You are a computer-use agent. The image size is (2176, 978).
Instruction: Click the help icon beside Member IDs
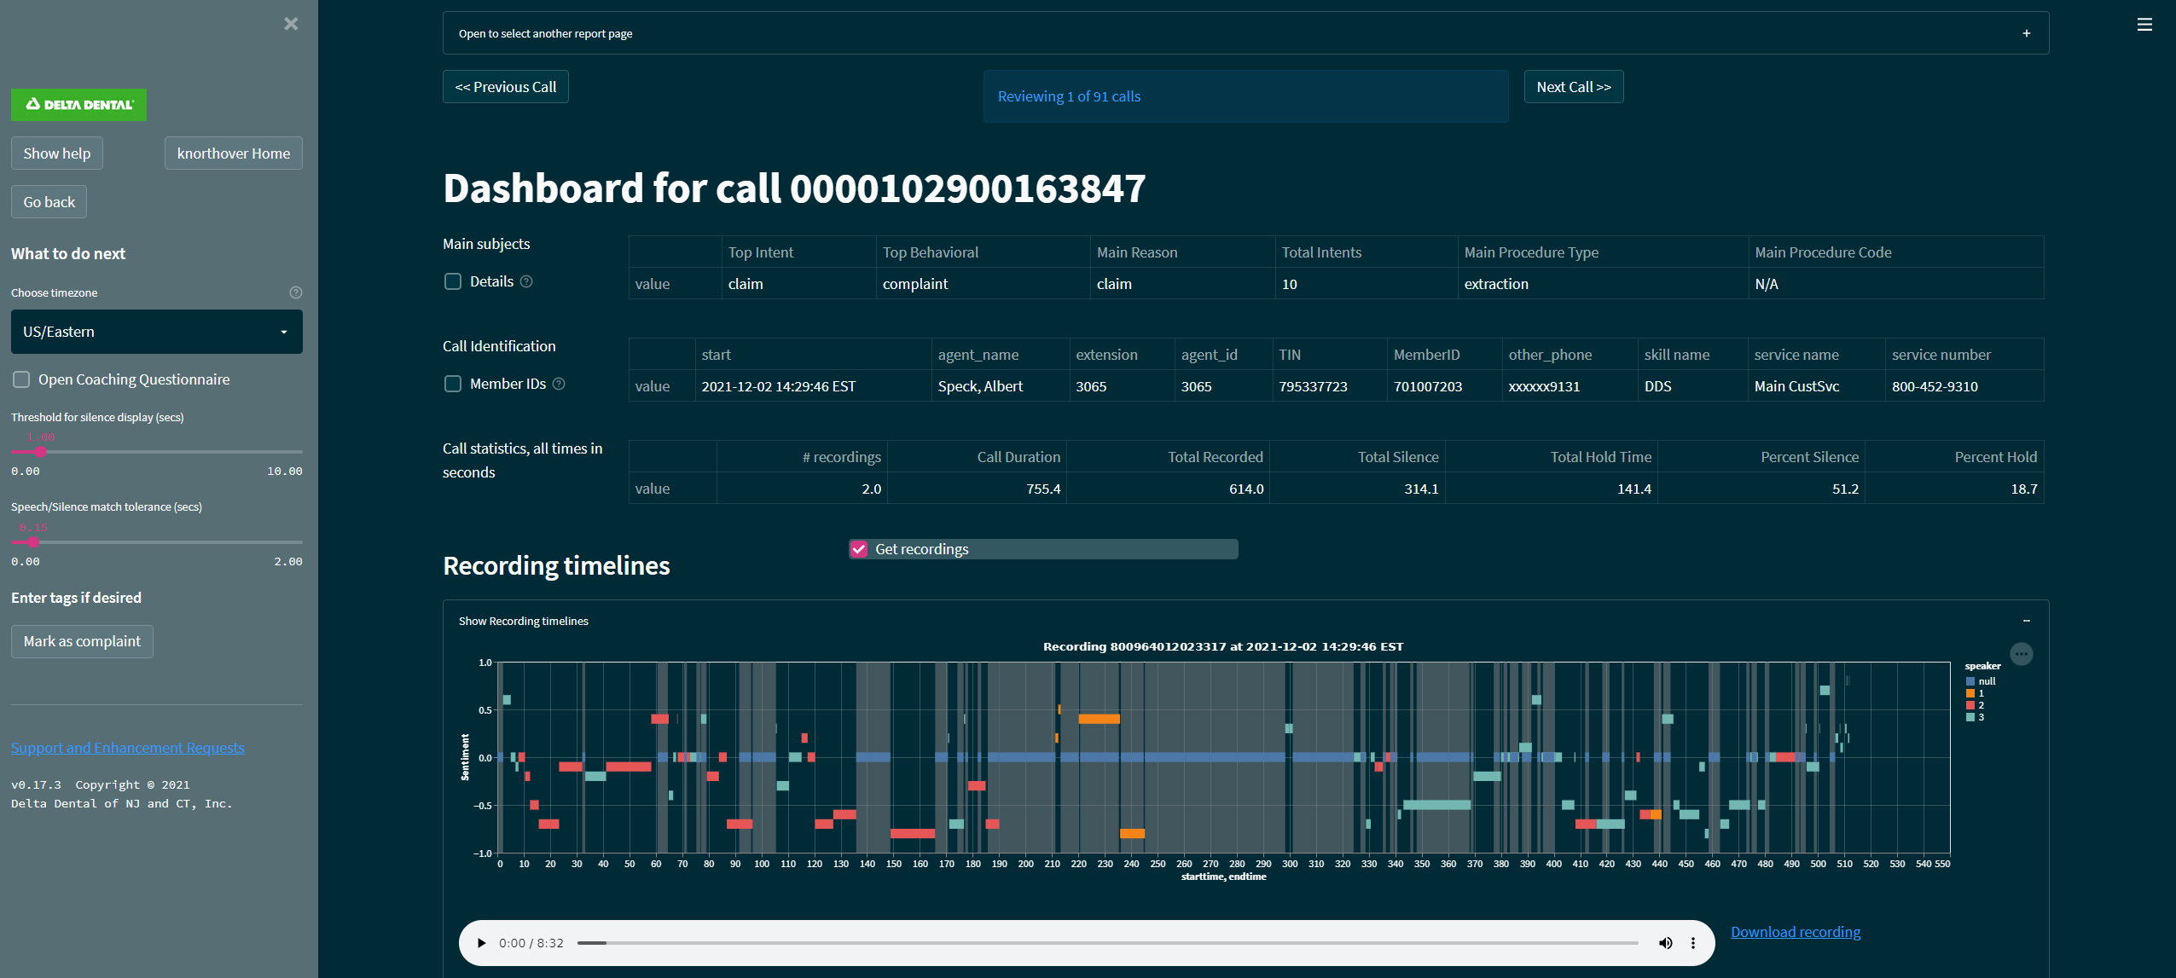click(x=559, y=384)
